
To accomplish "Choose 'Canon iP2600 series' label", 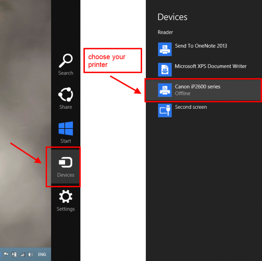I will click(197, 86).
